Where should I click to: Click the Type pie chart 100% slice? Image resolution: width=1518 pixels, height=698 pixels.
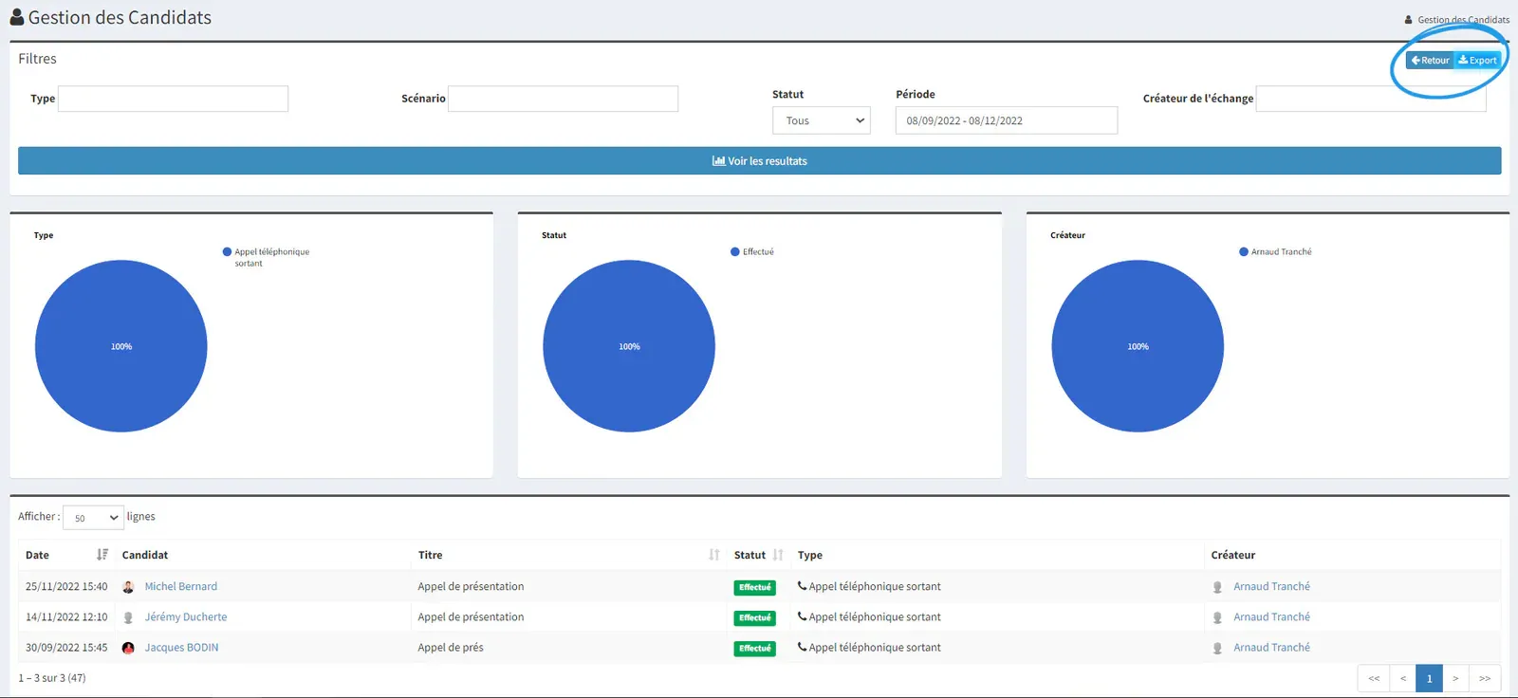coord(121,346)
